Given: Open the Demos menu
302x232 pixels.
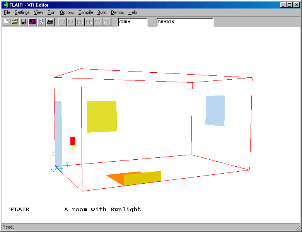Looking at the screenshot, I should (x=117, y=12).
